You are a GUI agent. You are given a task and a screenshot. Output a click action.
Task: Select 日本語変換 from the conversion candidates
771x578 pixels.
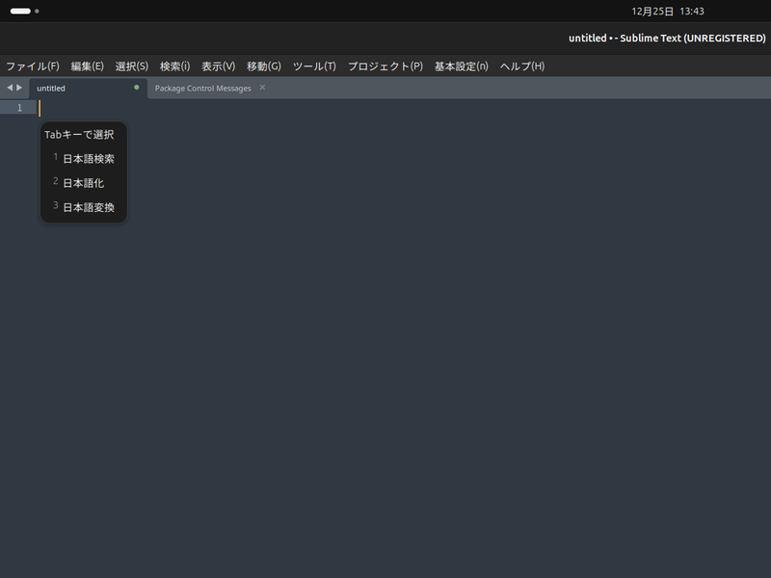click(89, 206)
